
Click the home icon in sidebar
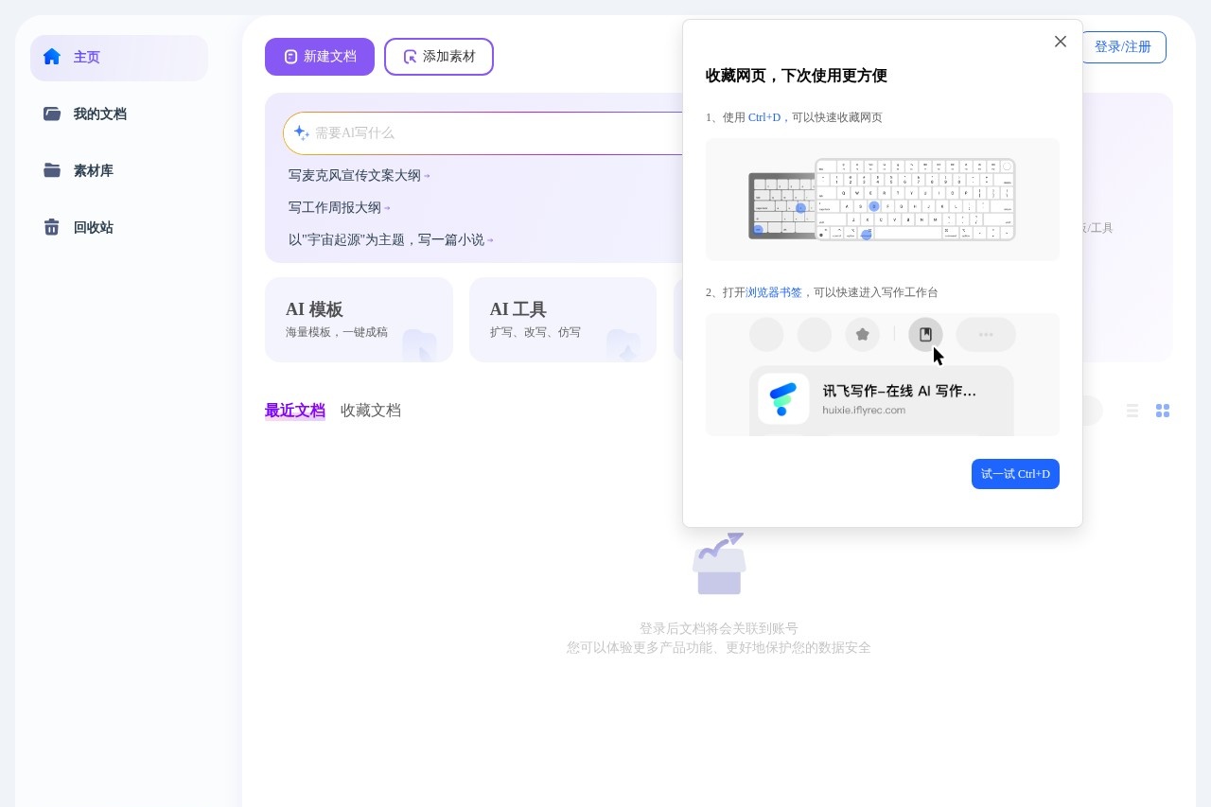[52, 57]
